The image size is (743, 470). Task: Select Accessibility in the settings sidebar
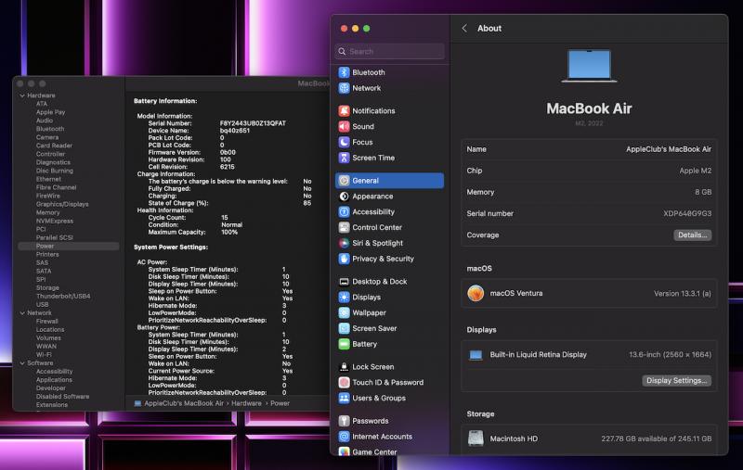[x=372, y=212]
